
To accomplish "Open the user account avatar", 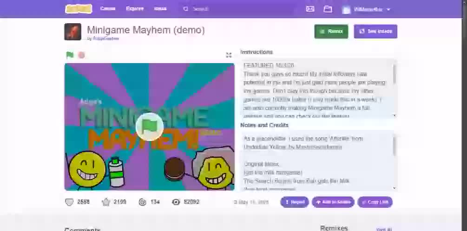I will click(346, 10).
